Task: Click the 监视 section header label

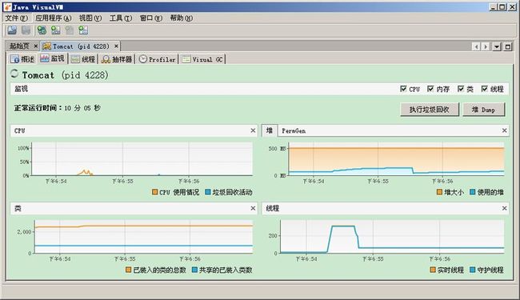Action: [x=21, y=89]
